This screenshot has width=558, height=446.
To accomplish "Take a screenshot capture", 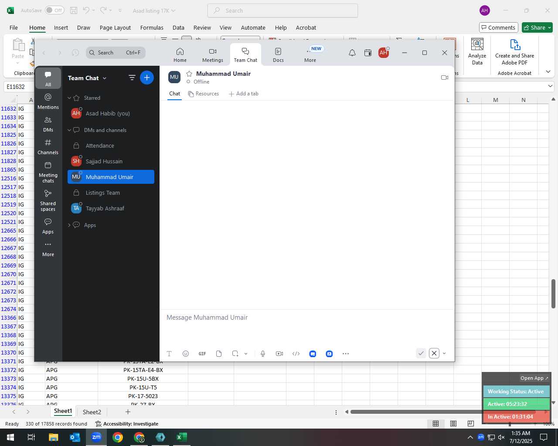I will click(x=235, y=354).
